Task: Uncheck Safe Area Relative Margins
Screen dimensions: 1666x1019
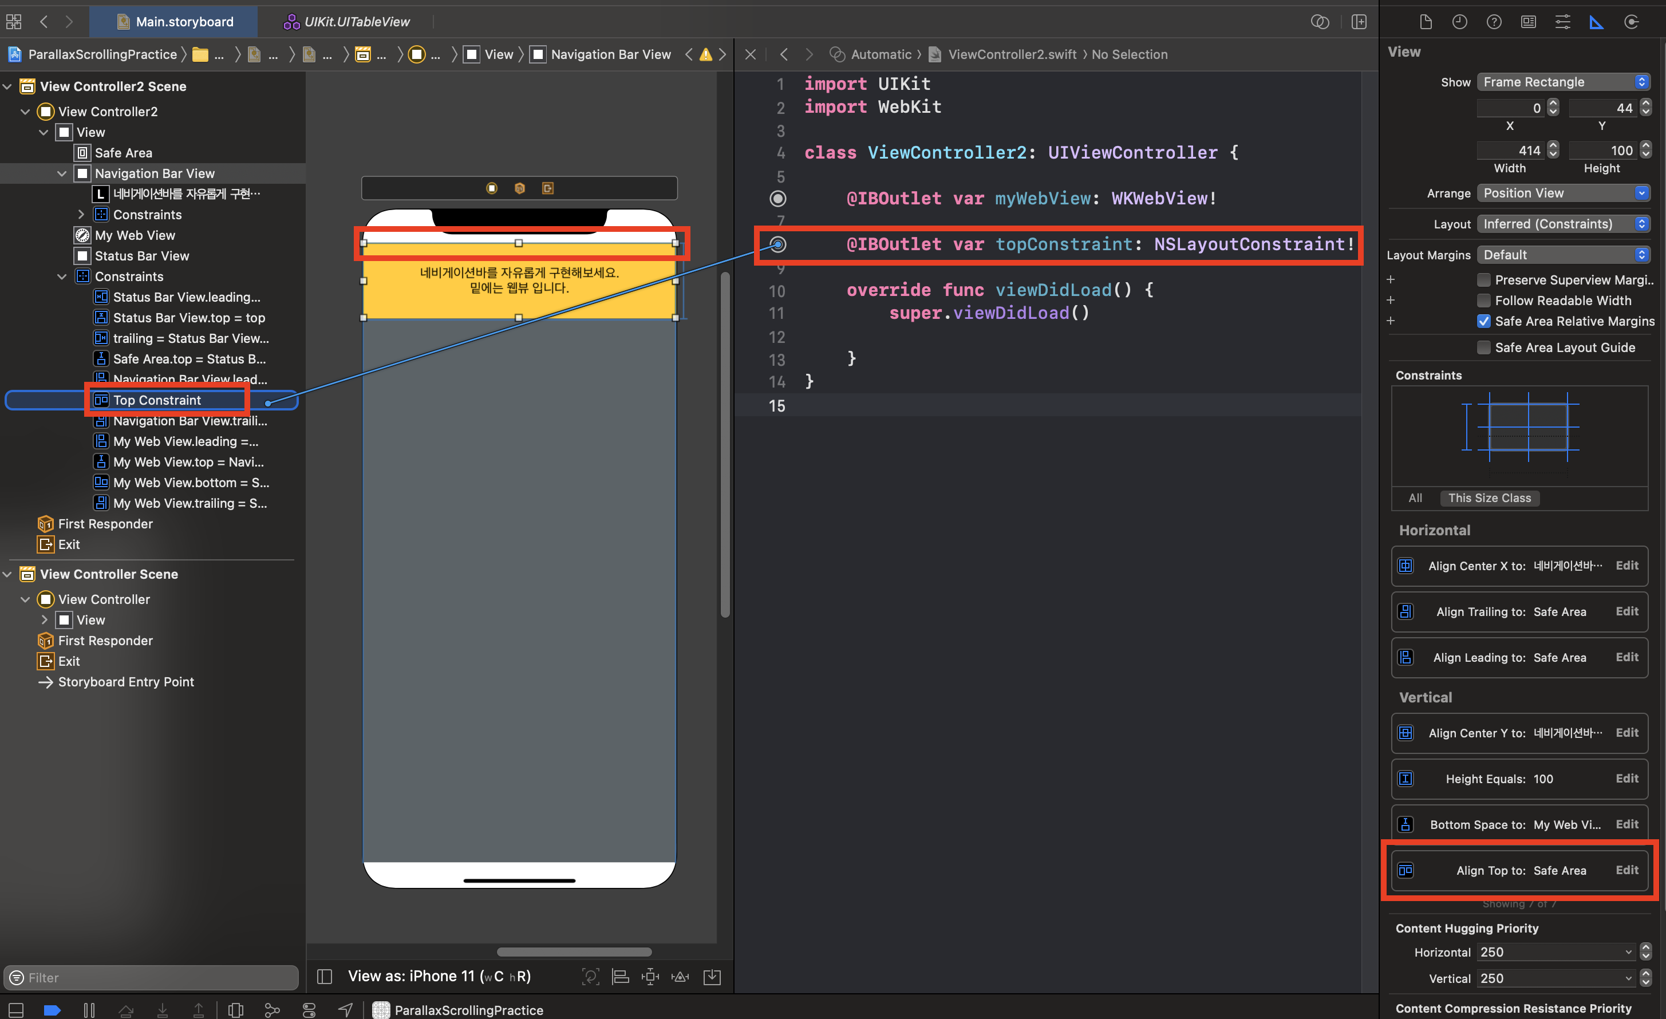Action: point(1483,321)
